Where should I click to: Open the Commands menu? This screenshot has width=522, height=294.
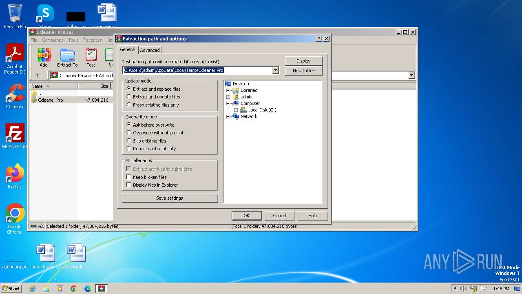click(53, 40)
